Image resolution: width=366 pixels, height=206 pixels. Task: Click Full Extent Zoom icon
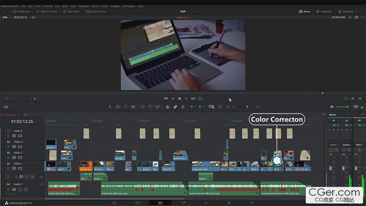point(211,107)
